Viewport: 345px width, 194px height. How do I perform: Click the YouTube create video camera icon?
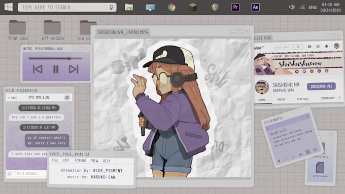pos(309,47)
